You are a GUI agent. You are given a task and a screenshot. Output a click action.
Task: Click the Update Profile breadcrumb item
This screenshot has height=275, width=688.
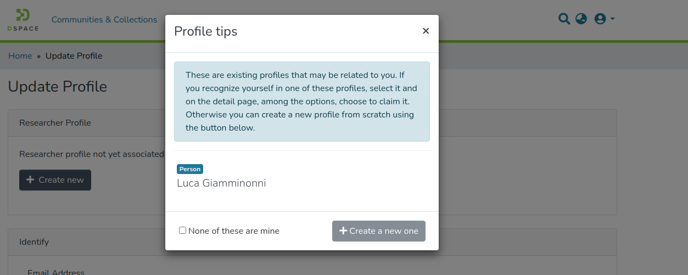[74, 56]
